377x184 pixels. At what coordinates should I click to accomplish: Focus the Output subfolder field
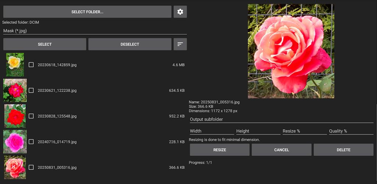[282, 119]
